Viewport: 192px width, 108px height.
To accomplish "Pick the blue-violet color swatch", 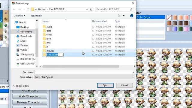I will coord(175,29).
